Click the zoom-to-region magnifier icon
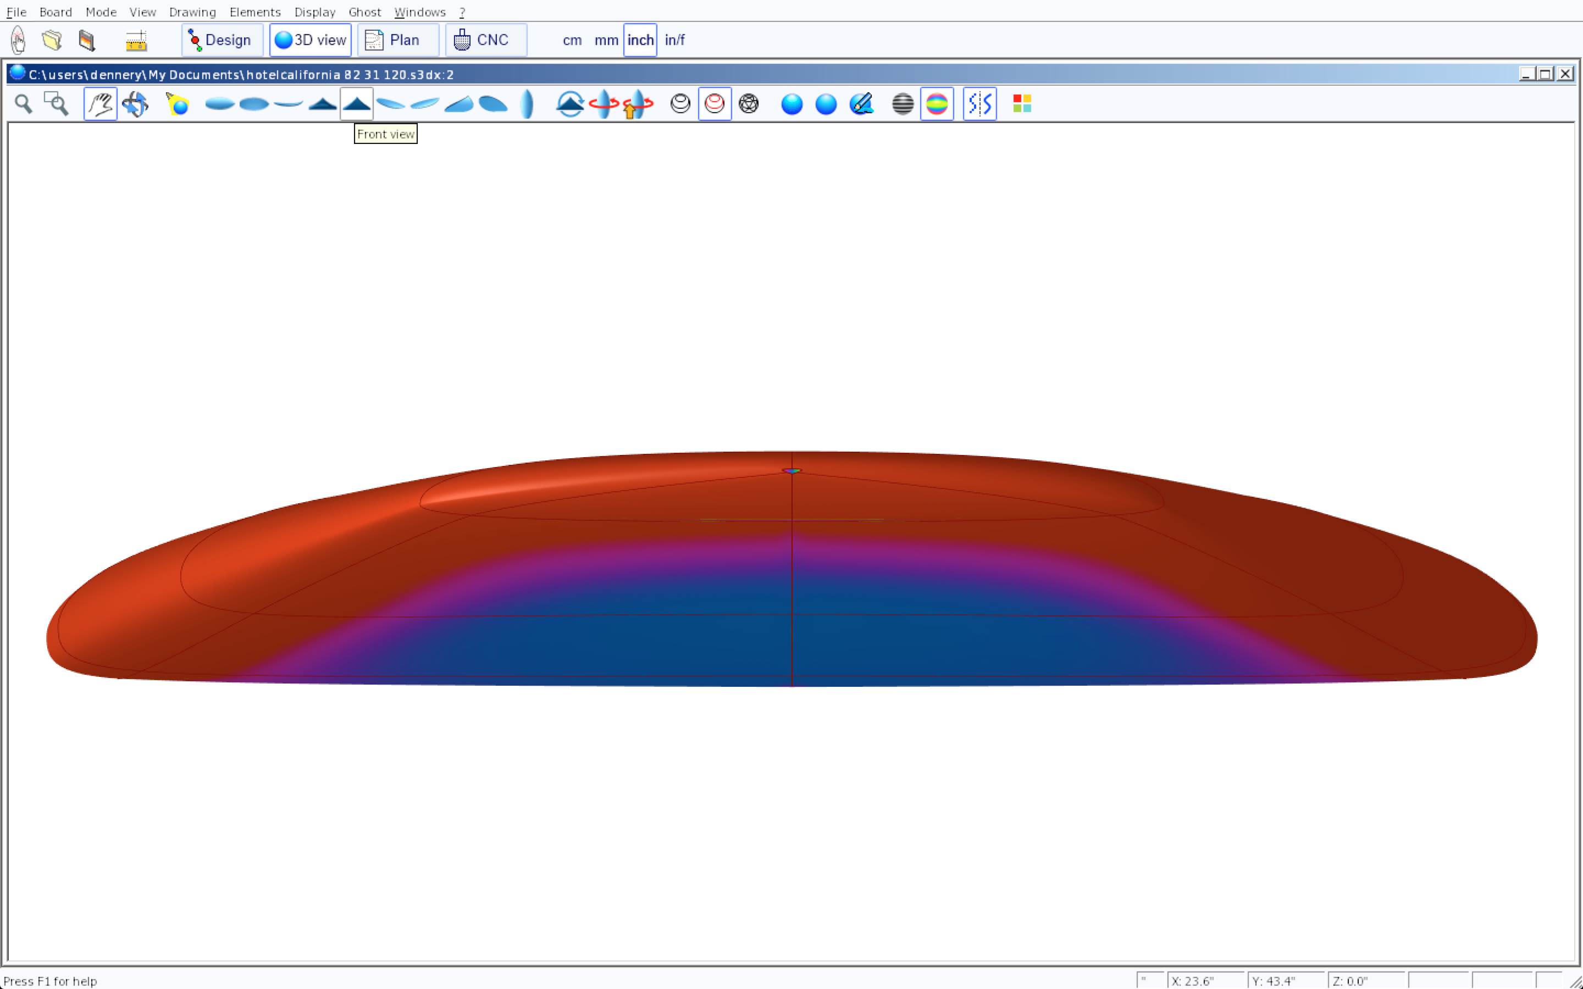The height and width of the screenshot is (989, 1583). (x=56, y=104)
